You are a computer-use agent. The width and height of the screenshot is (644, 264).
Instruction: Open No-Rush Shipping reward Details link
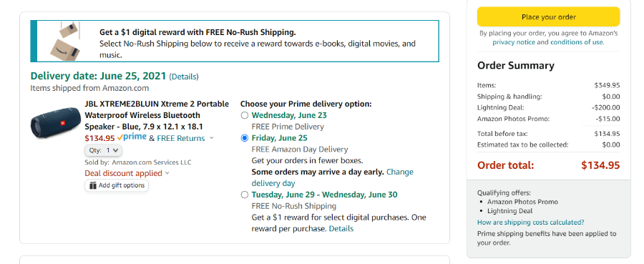(x=341, y=228)
